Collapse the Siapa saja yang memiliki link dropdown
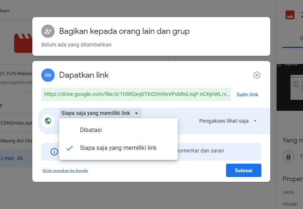This screenshot has height=209, width=303. [100, 113]
